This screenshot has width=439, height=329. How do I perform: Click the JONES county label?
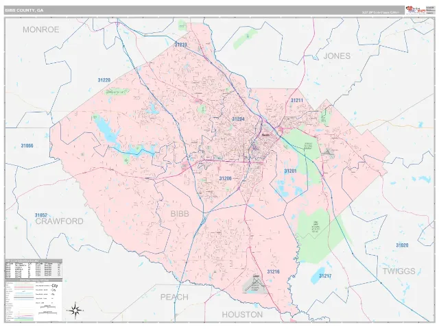(337, 56)
